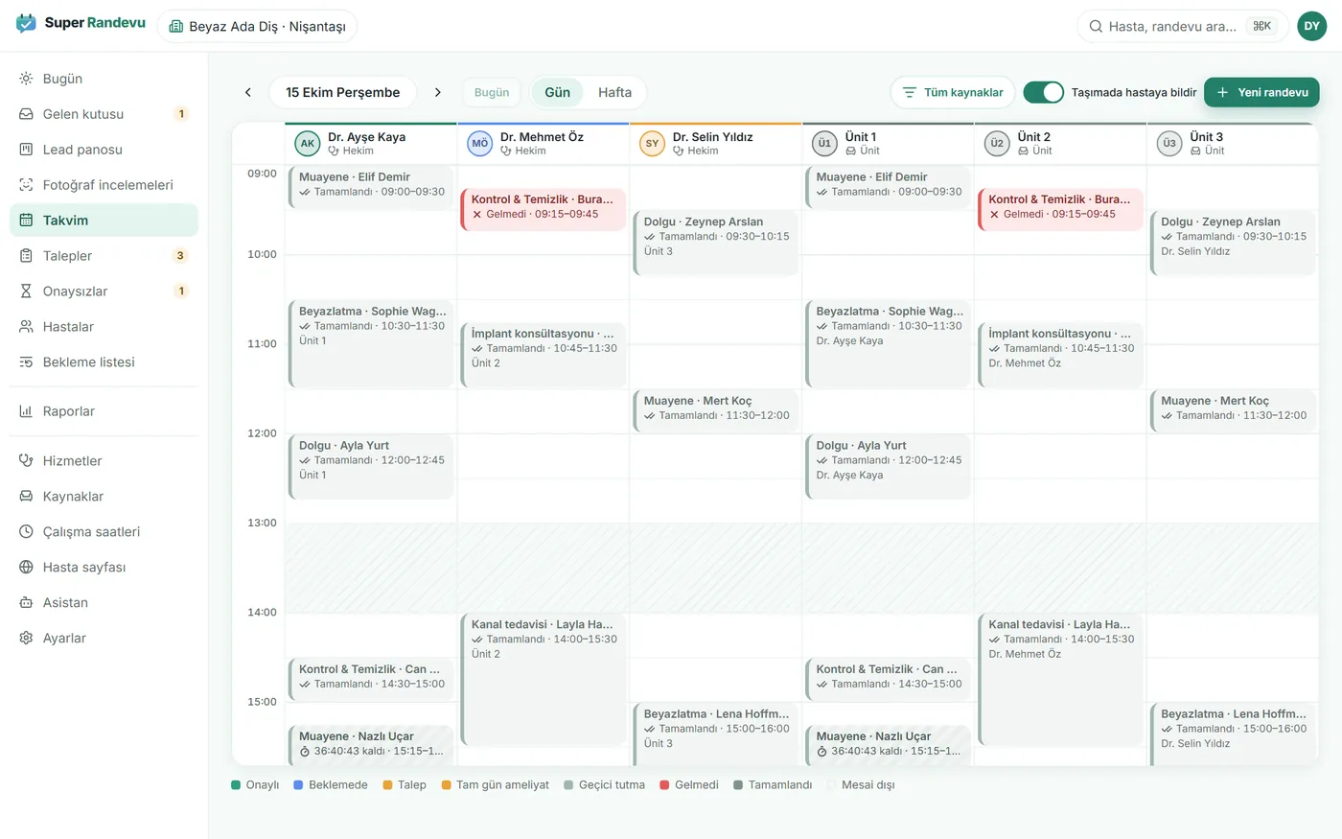Open the Beyaz Ada Diş · Nişantaşı clinic selector

coord(257,26)
